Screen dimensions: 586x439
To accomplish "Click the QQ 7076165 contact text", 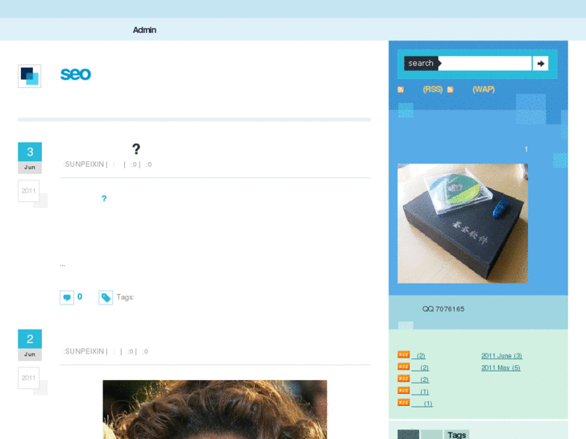I will pyautogui.click(x=443, y=309).
